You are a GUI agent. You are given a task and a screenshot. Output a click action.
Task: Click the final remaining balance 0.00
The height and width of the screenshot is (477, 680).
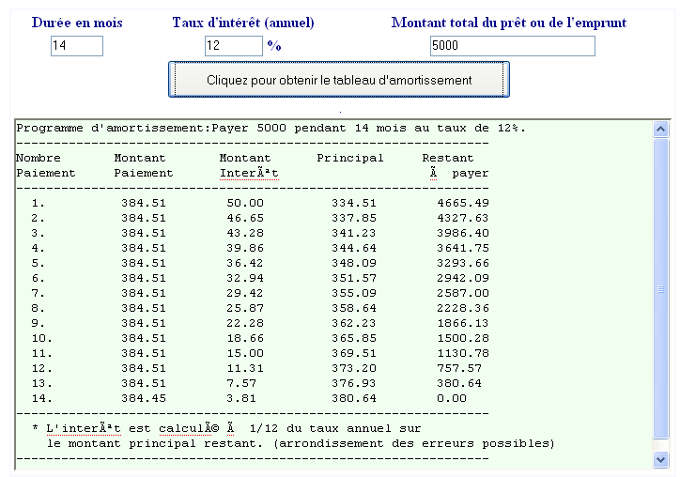[452, 398]
